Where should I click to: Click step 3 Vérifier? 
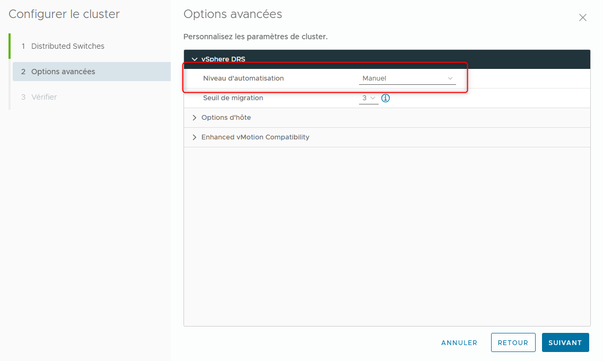click(x=40, y=96)
